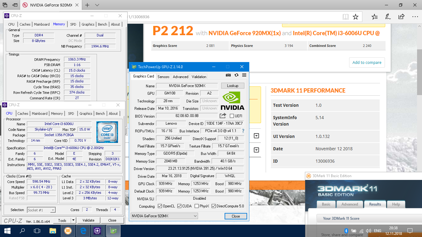Click the Edge add notes pen icon
Image resolution: width=422 pixels, height=237 pixels.
[388, 17]
